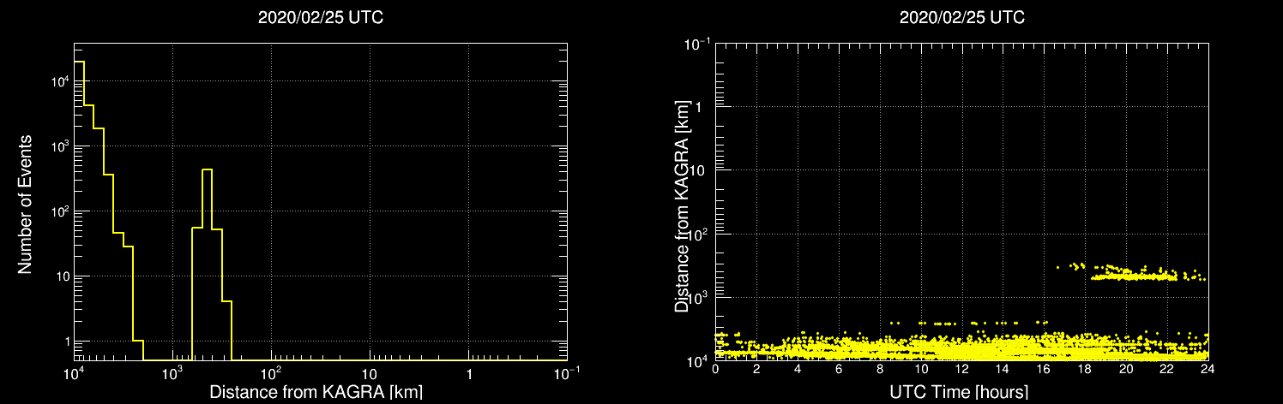
Task: Click the 10^-1 tick on the scatter plot's y-axis
Action: tap(697, 43)
